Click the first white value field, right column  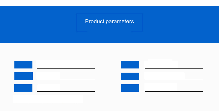click(x=161, y=64)
